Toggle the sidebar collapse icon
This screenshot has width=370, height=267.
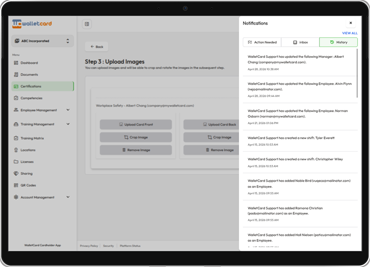point(87,24)
